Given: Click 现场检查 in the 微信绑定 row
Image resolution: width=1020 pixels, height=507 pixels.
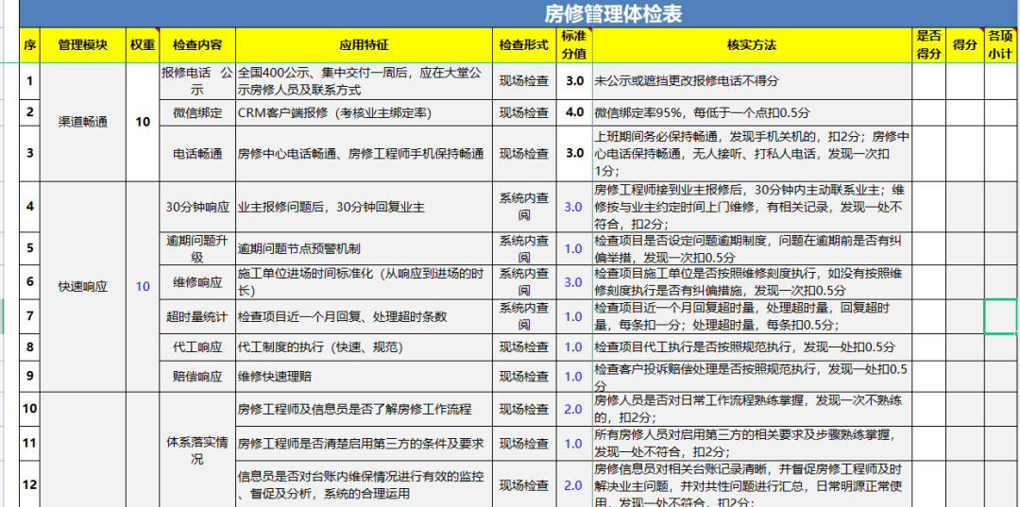Looking at the screenshot, I should [523, 112].
